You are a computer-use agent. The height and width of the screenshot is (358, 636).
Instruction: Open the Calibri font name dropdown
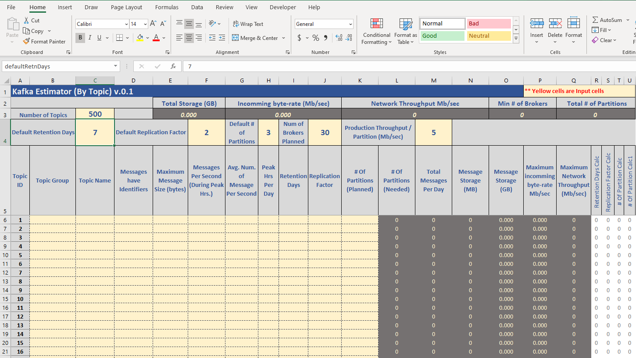126,24
